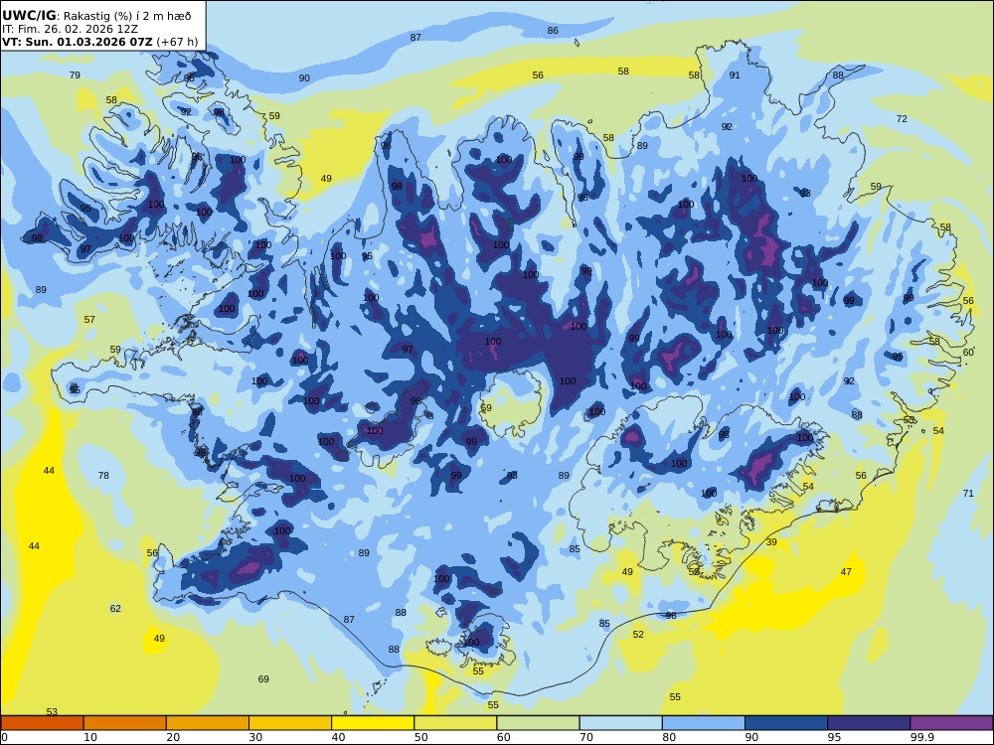Click the humidity value '52' on map
This screenshot has width=994, height=745.
point(638,634)
